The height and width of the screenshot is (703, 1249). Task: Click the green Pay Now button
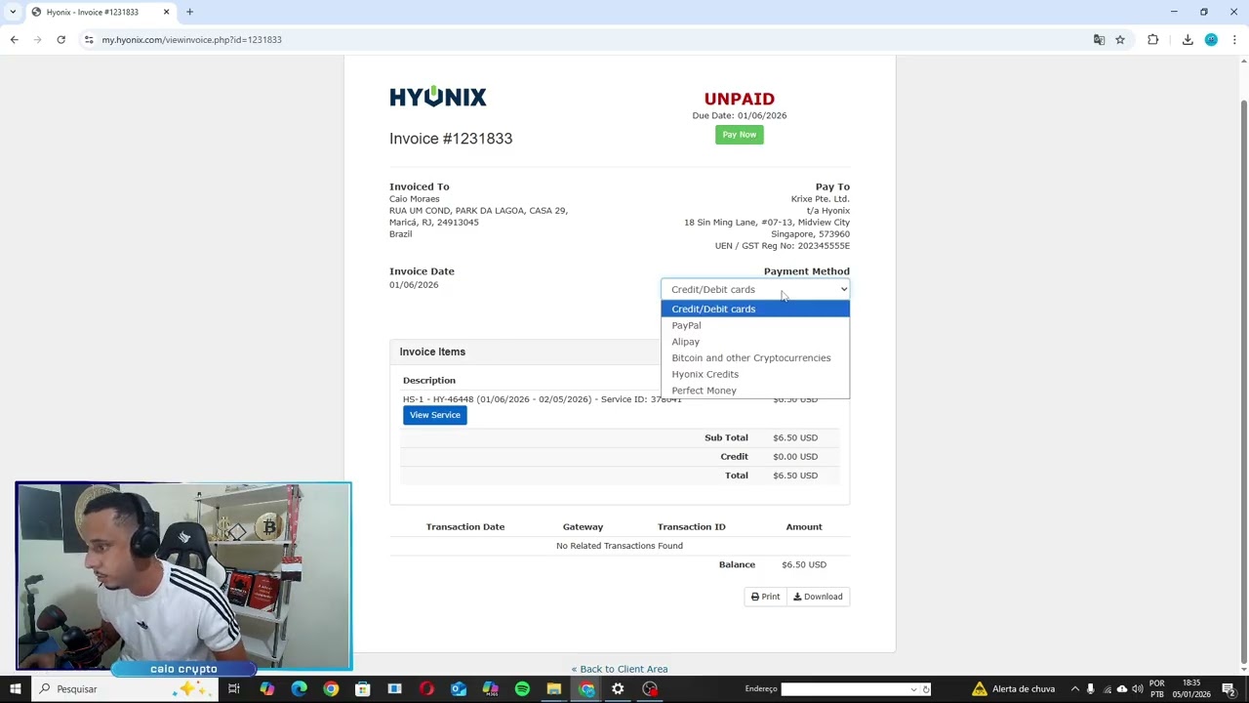coord(739,135)
